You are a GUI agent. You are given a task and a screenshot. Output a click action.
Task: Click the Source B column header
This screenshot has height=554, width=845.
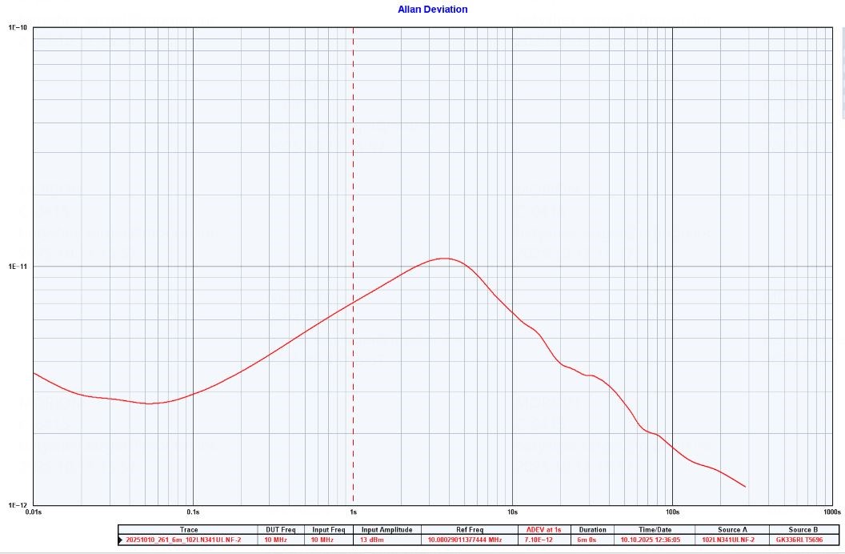click(803, 530)
